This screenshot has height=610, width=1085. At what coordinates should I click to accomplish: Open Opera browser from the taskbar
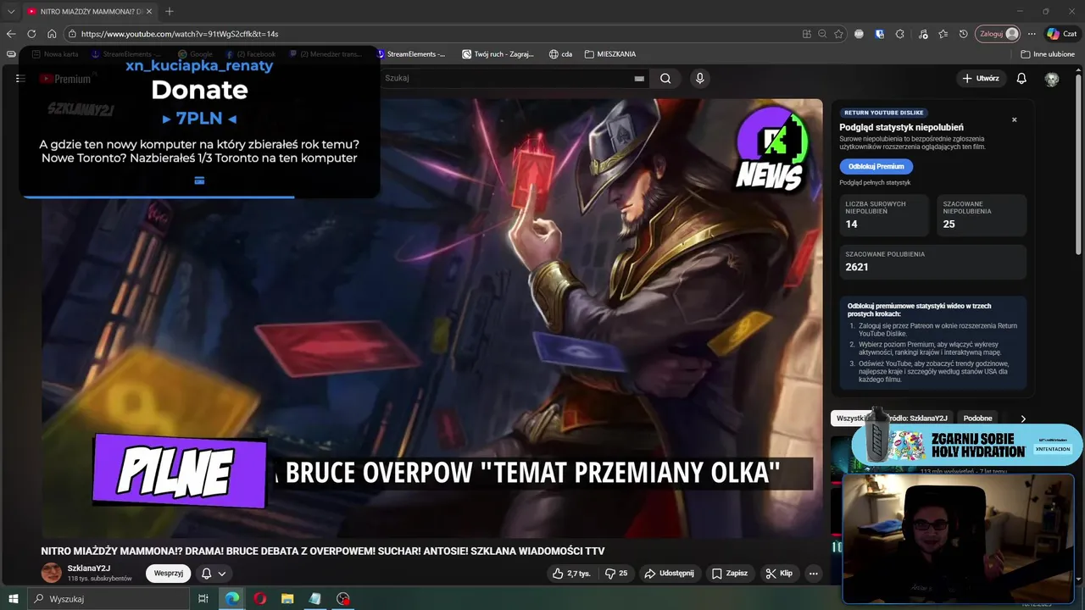click(x=259, y=599)
